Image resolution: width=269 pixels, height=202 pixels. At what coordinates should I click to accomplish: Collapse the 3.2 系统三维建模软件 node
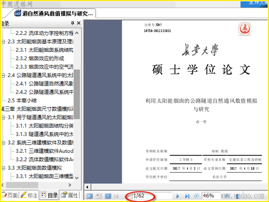tap(3, 142)
